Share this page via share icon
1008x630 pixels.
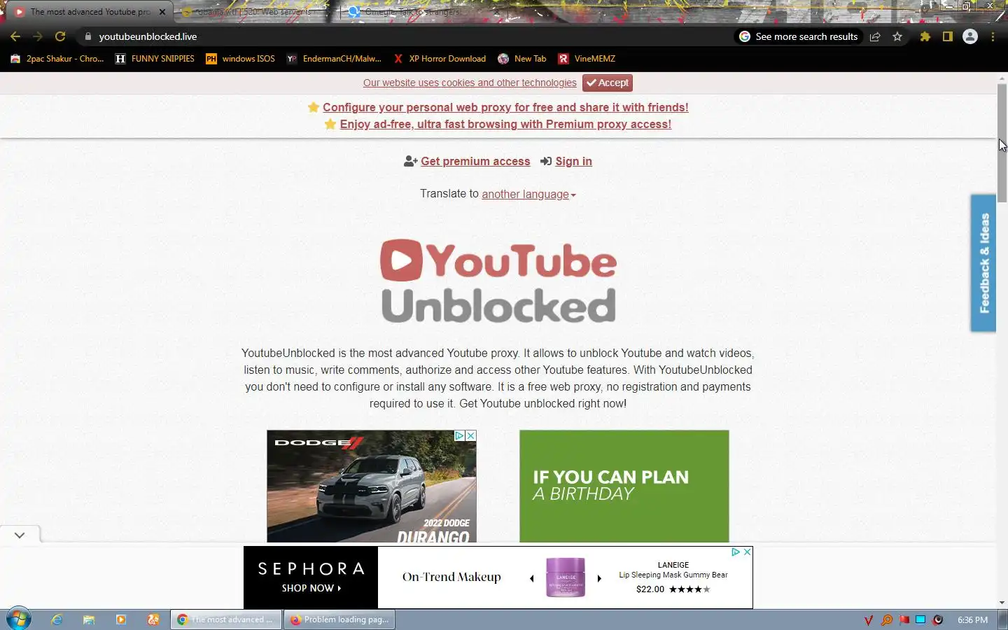875,36
